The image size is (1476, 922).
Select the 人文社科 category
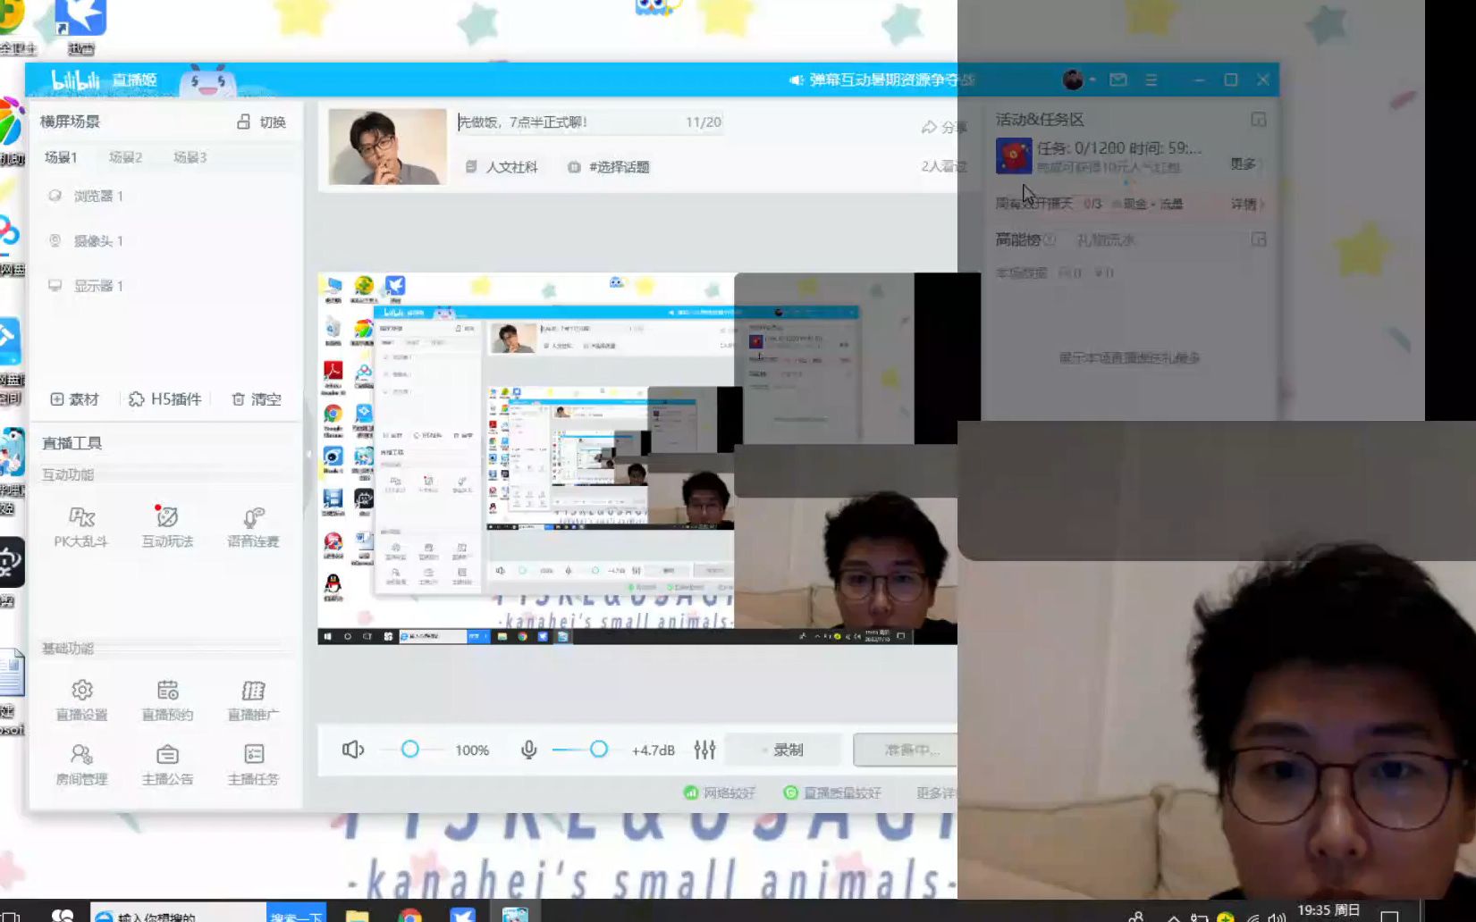tap(502, 167)
